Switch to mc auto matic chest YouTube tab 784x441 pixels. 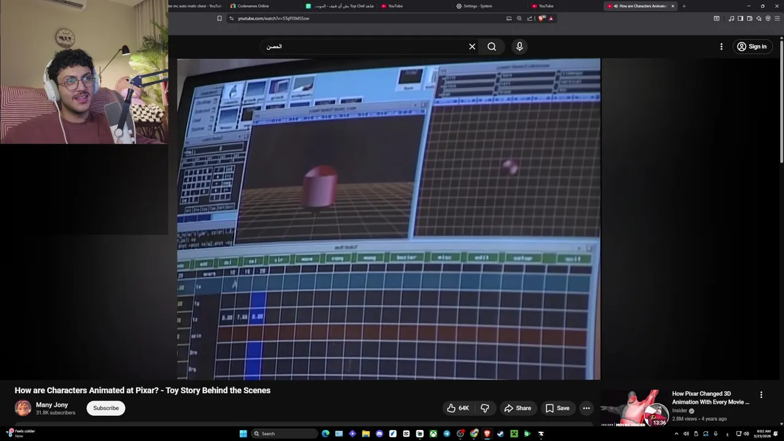point(196,6)
